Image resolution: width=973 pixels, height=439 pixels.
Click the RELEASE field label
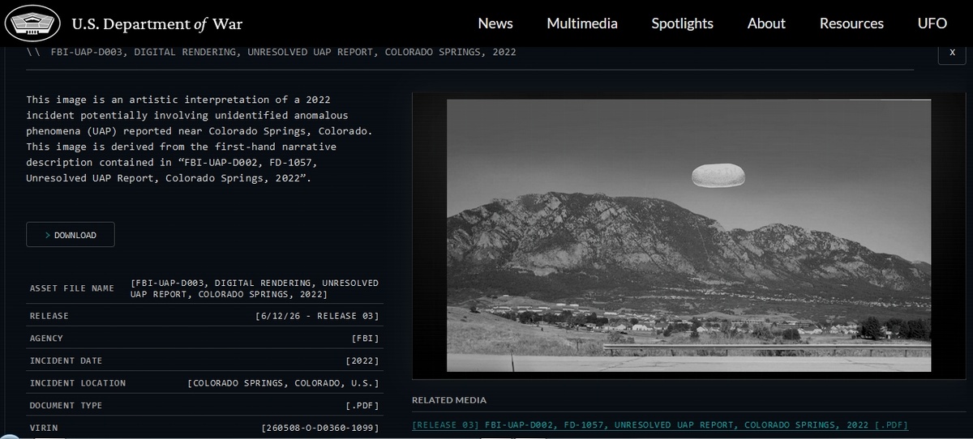(x=49, y=316)
